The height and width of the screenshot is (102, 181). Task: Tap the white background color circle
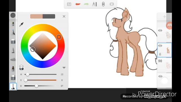165,80
